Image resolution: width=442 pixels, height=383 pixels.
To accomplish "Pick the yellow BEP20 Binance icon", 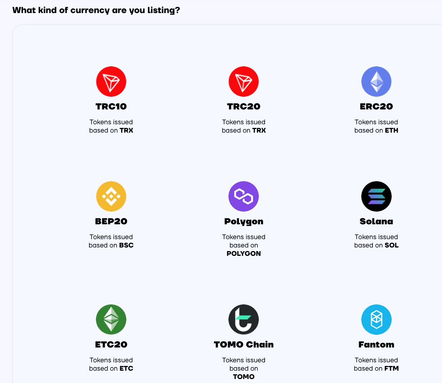I will tap(111, 196).
